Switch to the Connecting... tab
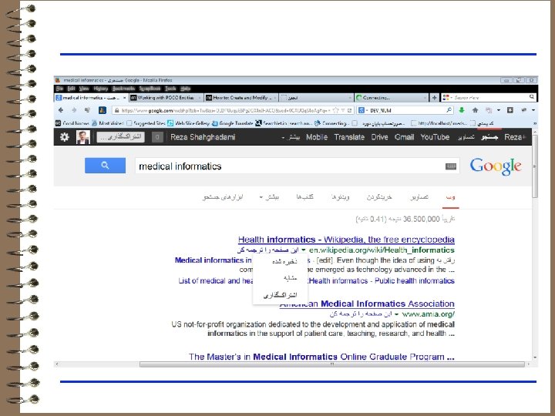Viewport: 555px width, 416px height. [392, 97]
